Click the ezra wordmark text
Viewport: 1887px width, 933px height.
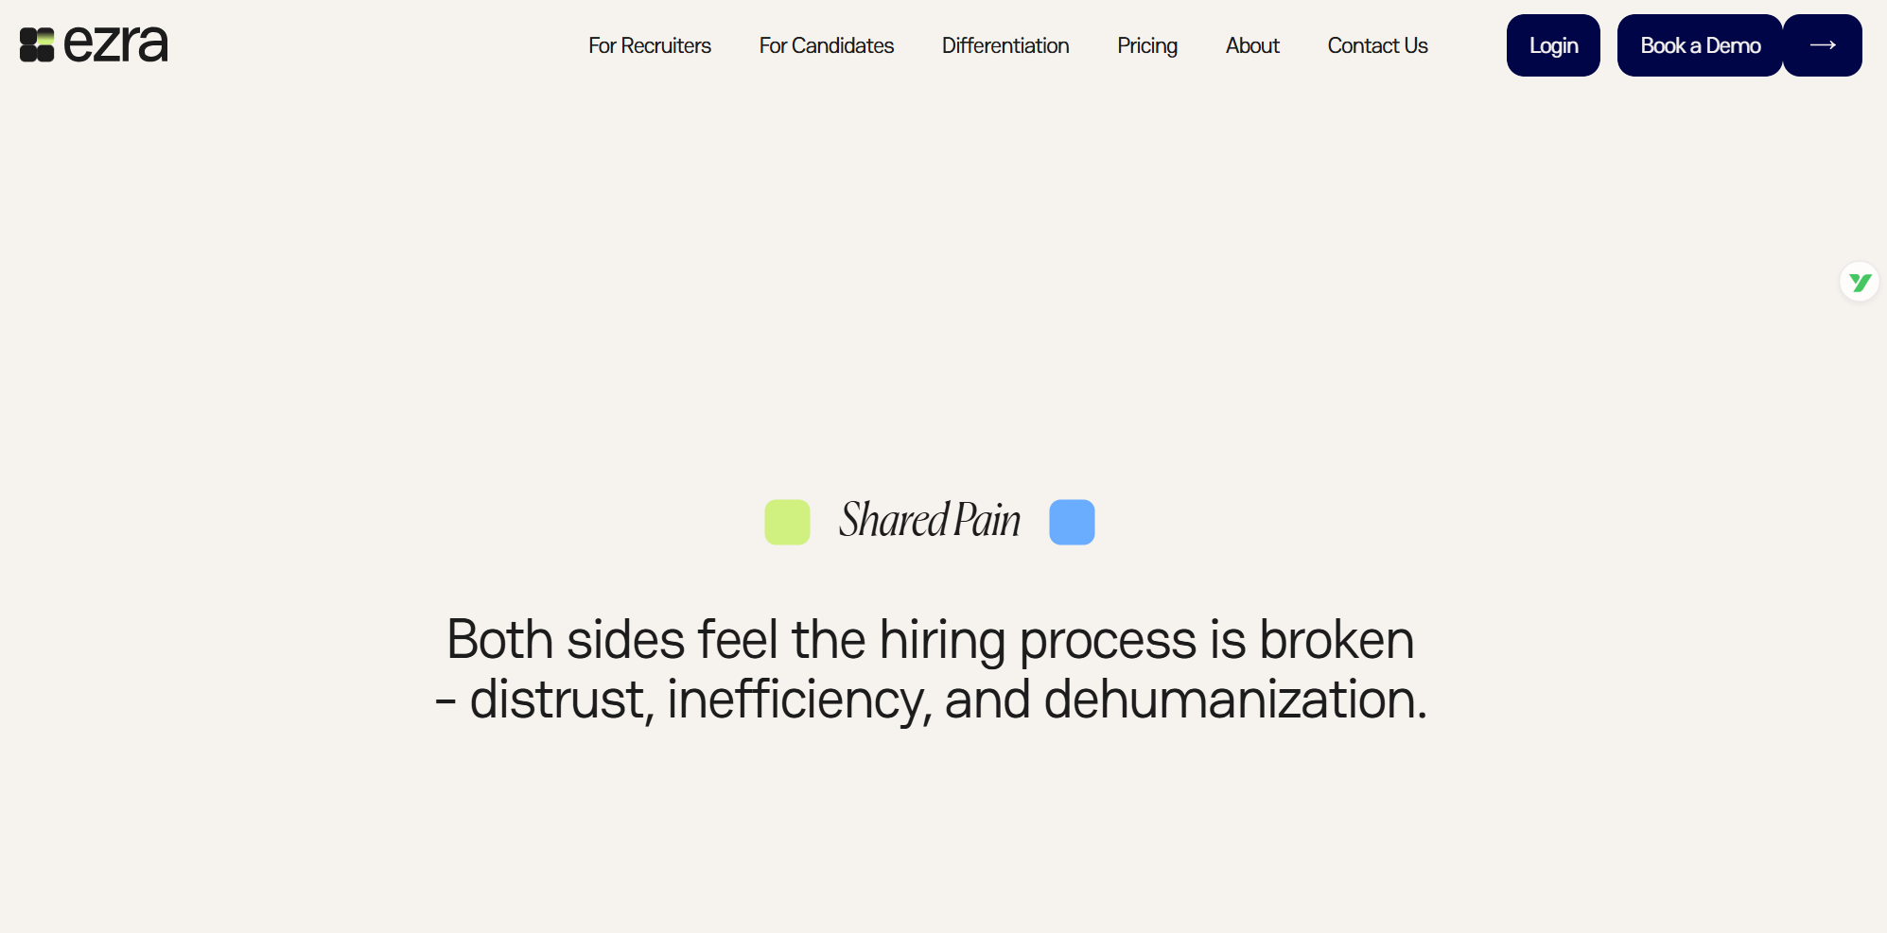point(115,44)
